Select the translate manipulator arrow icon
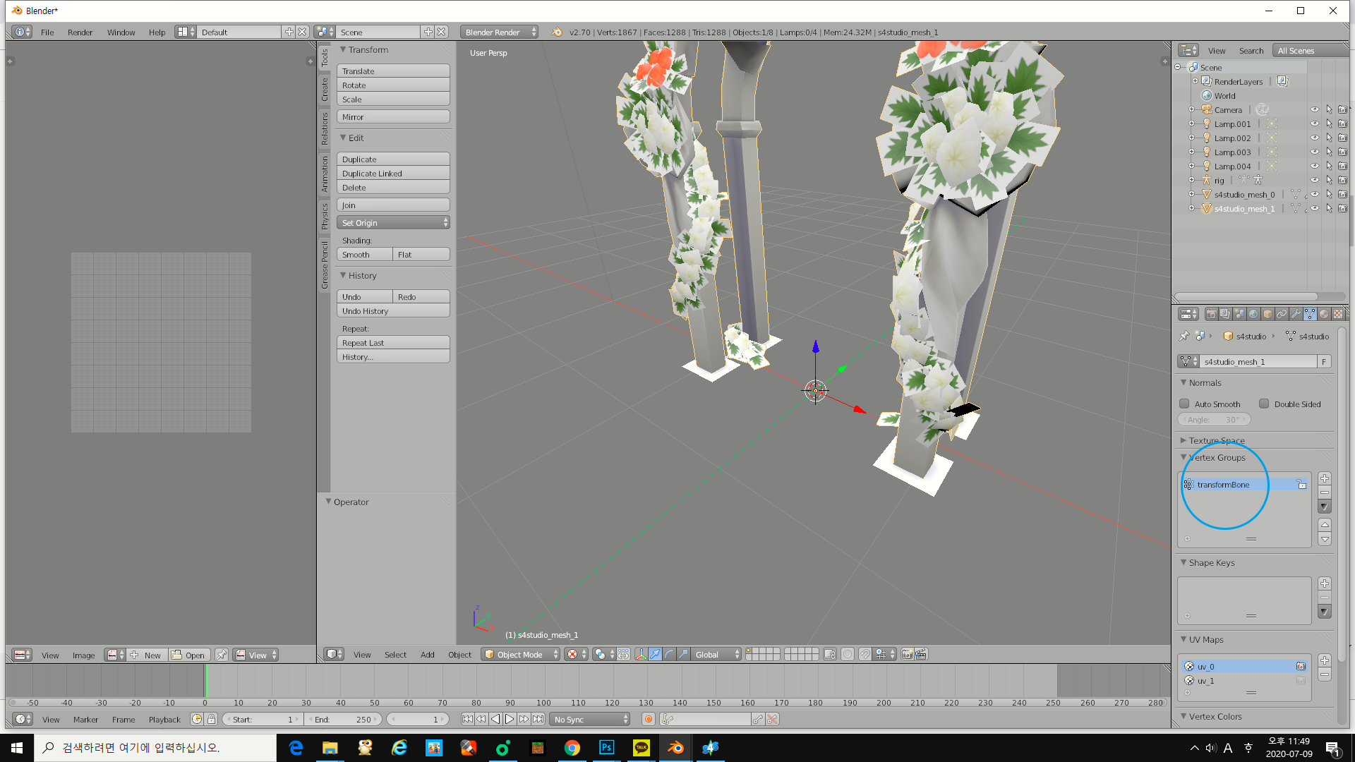This screenshot has height=762, width=1355. [655, 654]
